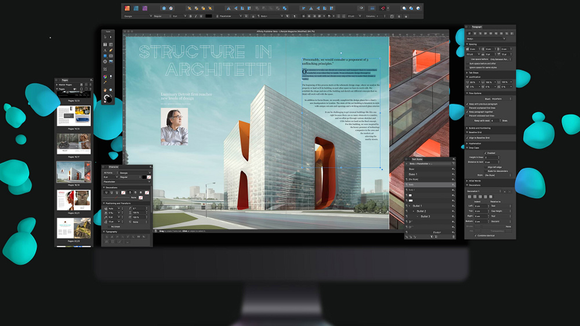Select the Ellipse tool
Image resolution: width=580 pixels, height=326 pixels.
105,61
